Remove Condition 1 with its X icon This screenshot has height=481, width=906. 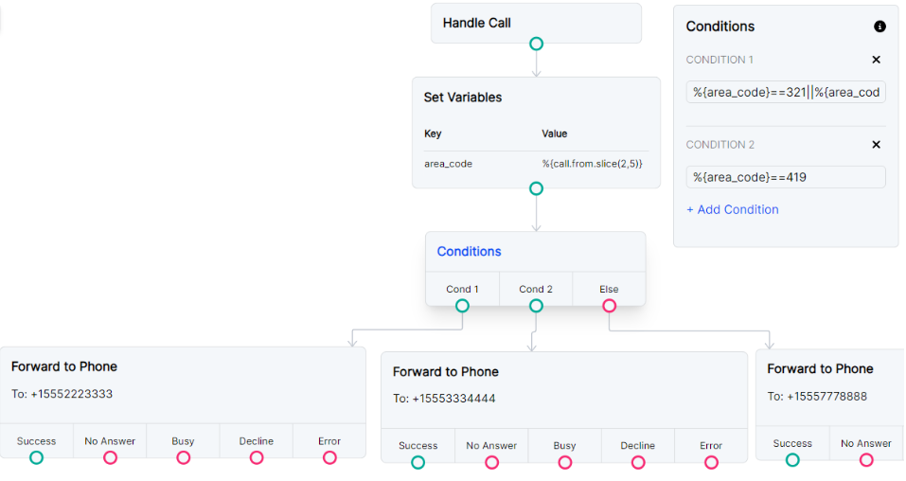pos(876,60)
